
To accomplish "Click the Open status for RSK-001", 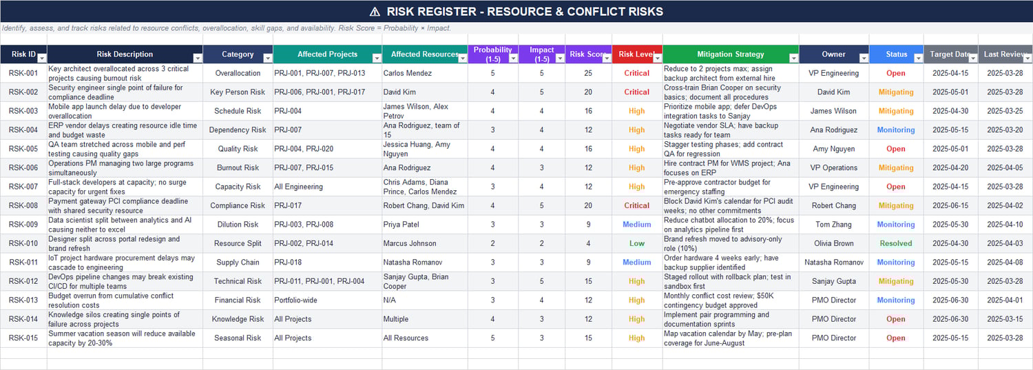I will click(x=896, y=73).
